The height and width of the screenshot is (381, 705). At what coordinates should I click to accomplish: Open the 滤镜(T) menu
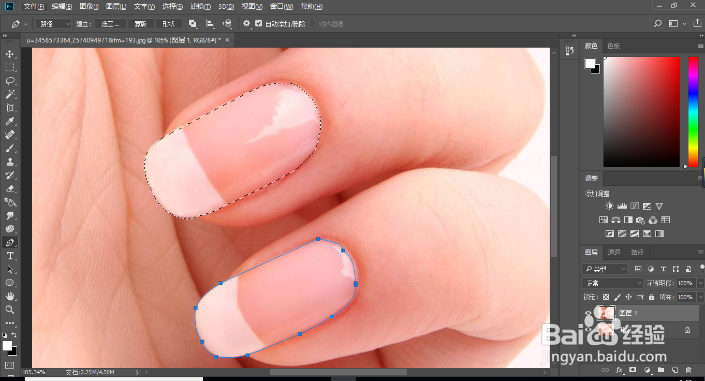pyautogui.click(x=200, y=6)
